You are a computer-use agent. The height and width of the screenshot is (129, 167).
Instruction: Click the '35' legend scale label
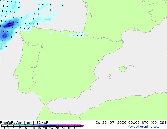click(63, 128)
